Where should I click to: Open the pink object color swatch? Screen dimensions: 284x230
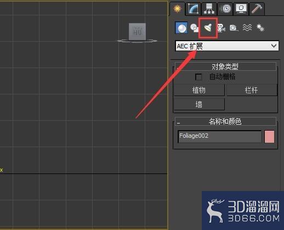269,137
